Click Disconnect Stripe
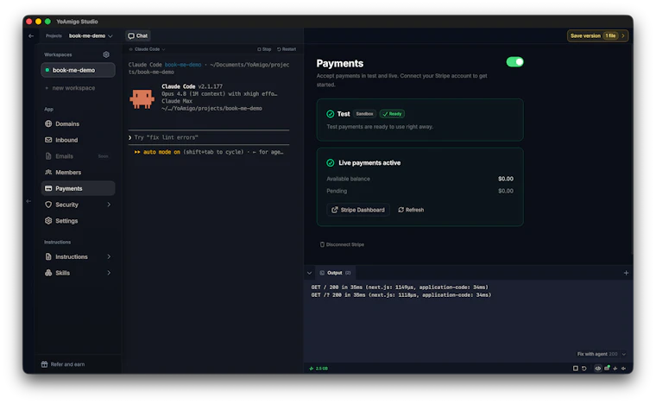 pyautogui.click(x=342, y=244)
